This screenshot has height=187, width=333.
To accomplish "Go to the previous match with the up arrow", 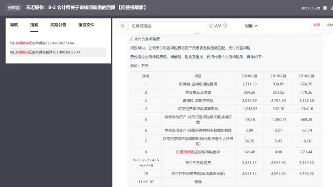I will tap(211, 26).
